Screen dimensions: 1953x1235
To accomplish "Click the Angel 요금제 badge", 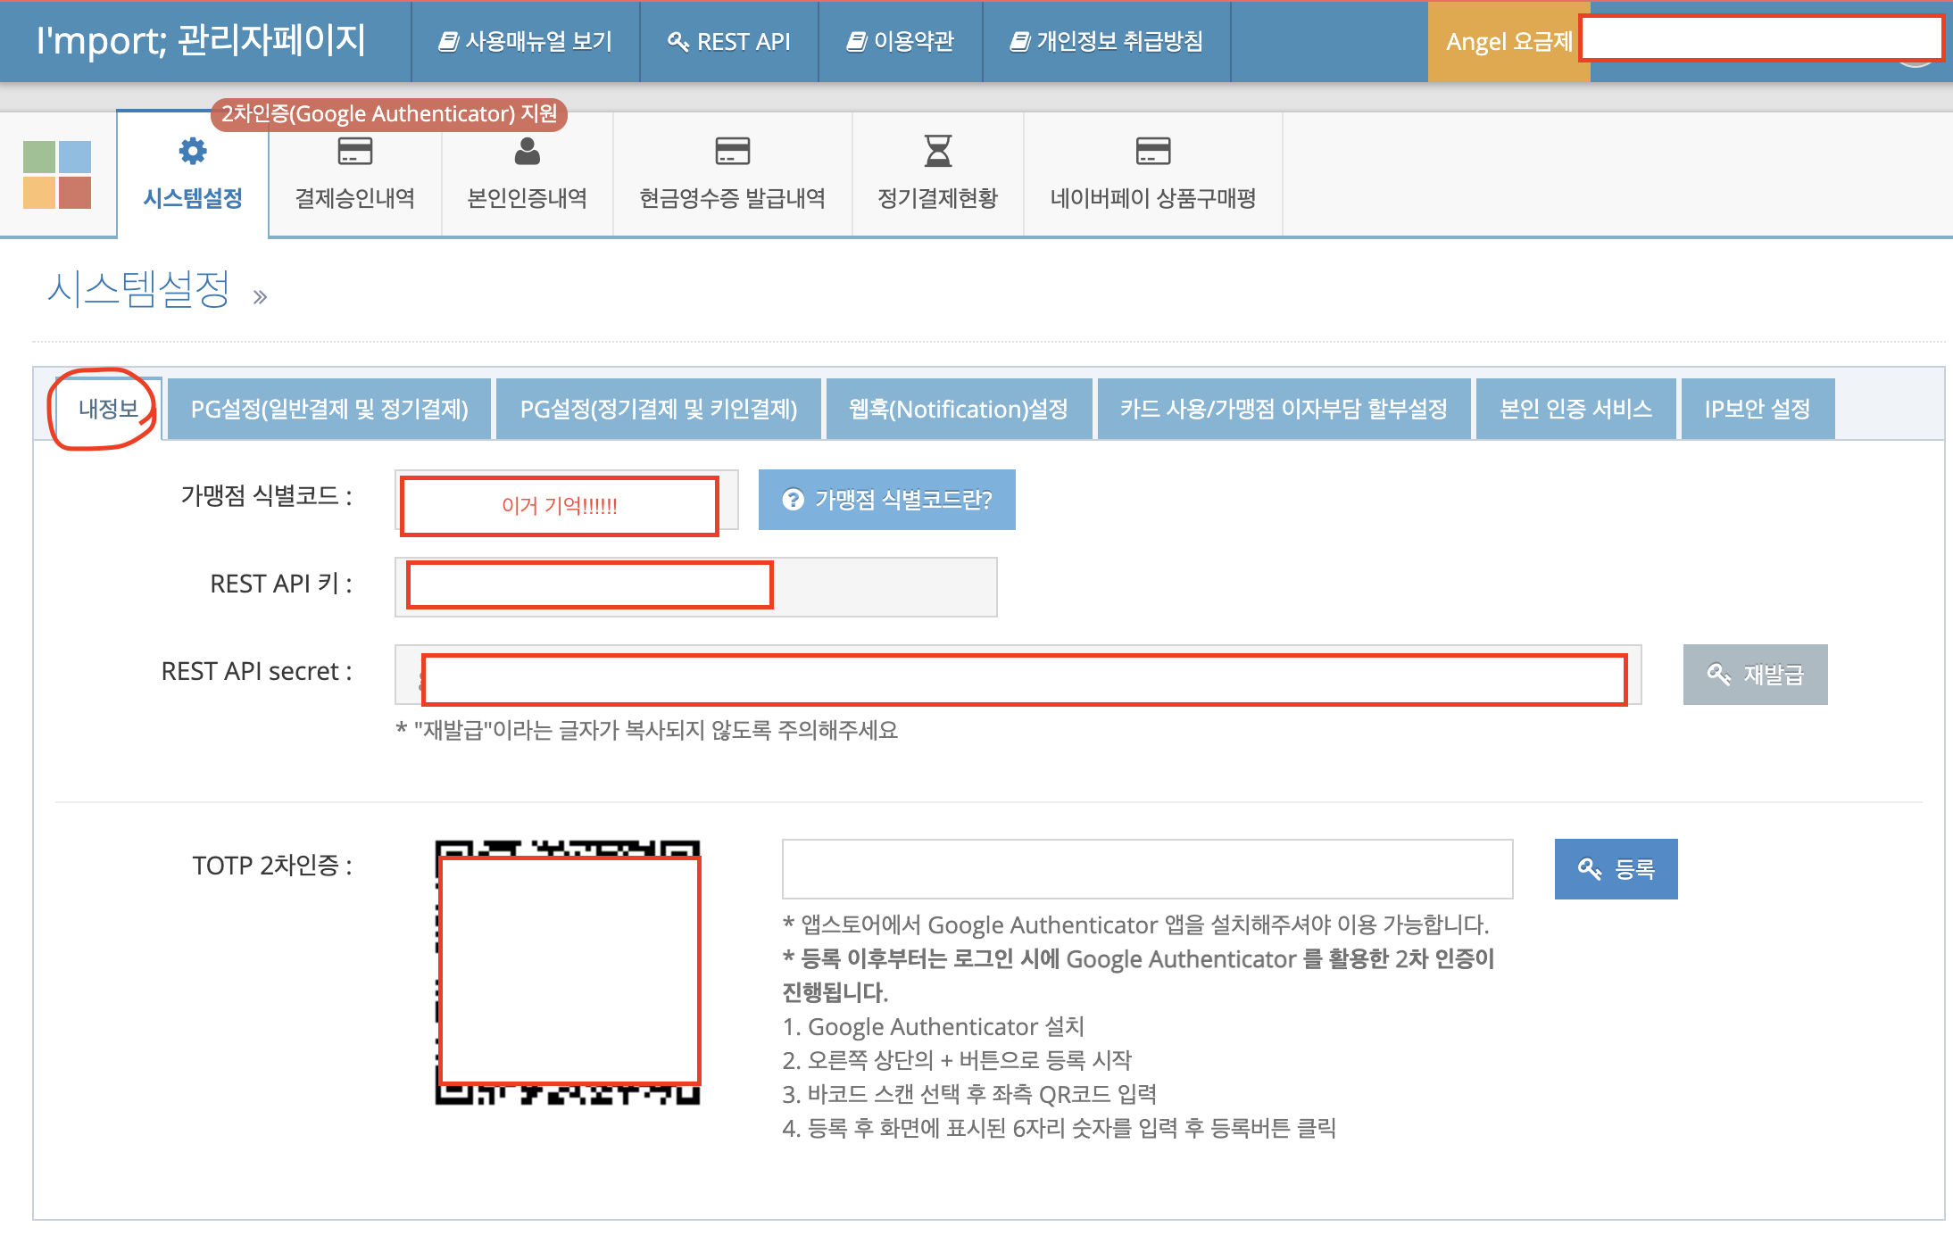I will (1508, 41).
